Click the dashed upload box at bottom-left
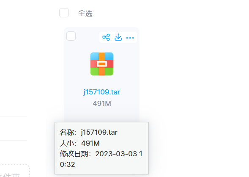Image resolution: width=249 pixels, height=177 pixels. coord(15,171)
